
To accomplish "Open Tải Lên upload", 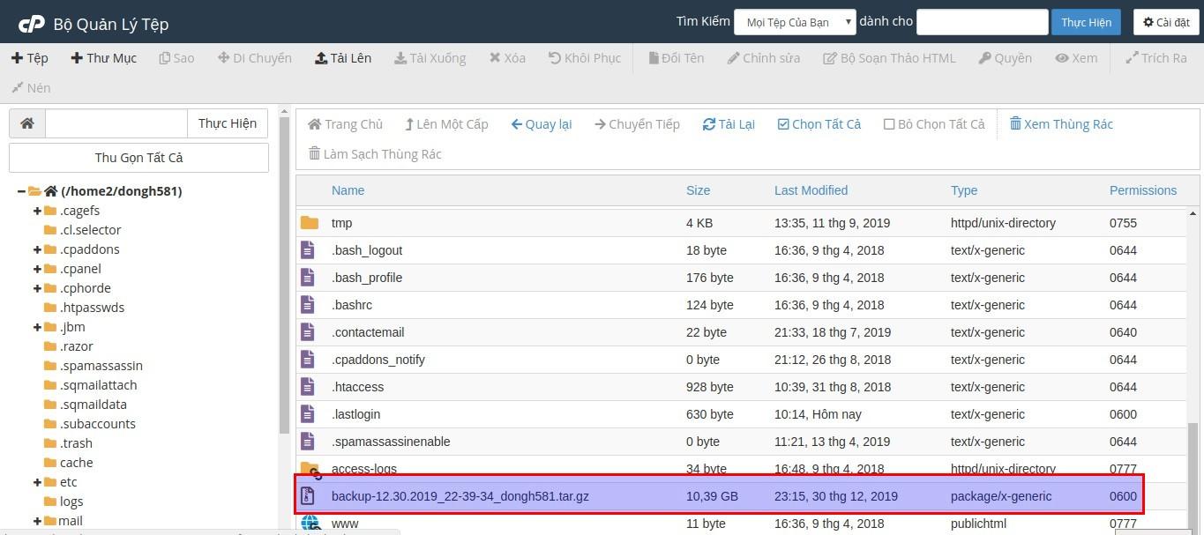I will click(343, 58).
